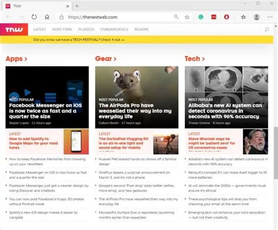The width and height of the screenshot is (278, 230).
Task: Open the red square extension icon
Action: 213,17
